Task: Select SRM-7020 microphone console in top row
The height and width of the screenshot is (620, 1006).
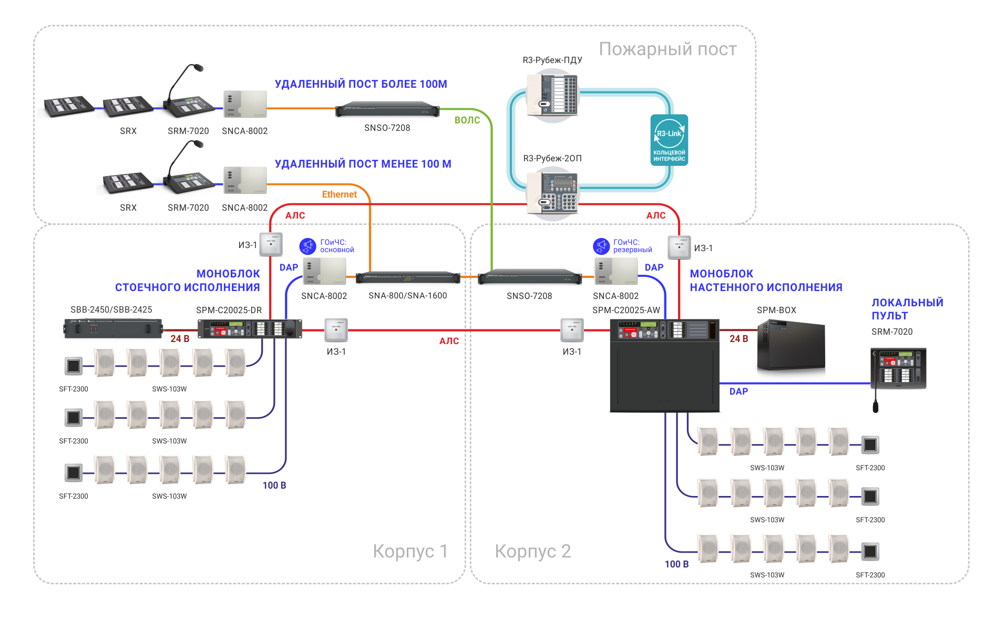Action: click(188, 92)
